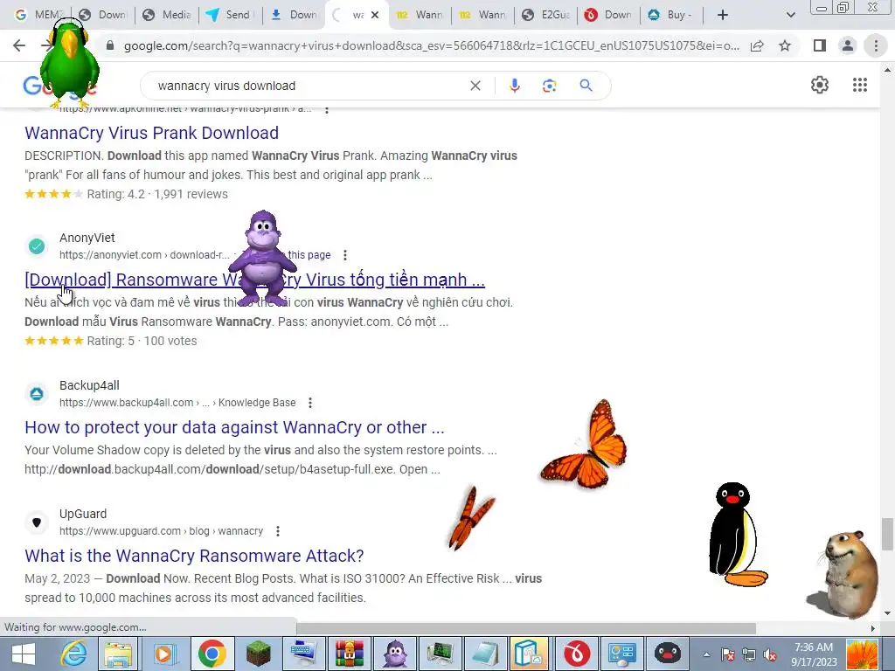Viewport: 895px width, 671px height.
Task: Open File Explorer from taskbar
Action: coord(118,654)
